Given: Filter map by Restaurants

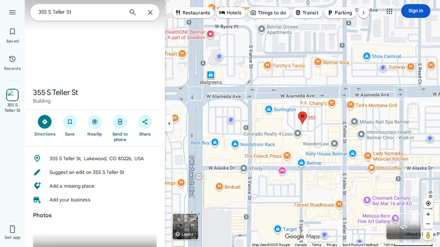Looking at the screenshot, I should point(192,13).
